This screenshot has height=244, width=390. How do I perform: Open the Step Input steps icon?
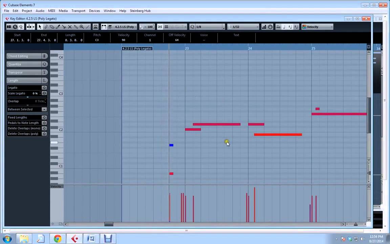(x=264, y=27)
